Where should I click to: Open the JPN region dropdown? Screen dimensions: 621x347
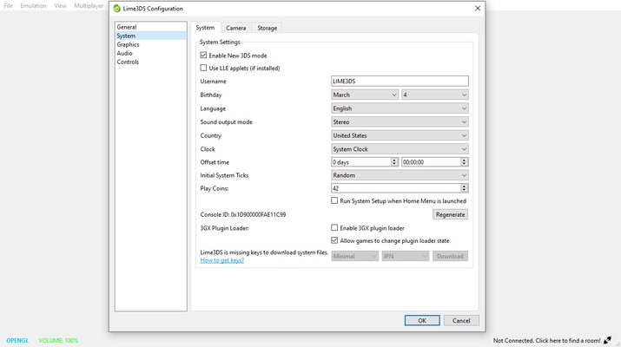405,256
